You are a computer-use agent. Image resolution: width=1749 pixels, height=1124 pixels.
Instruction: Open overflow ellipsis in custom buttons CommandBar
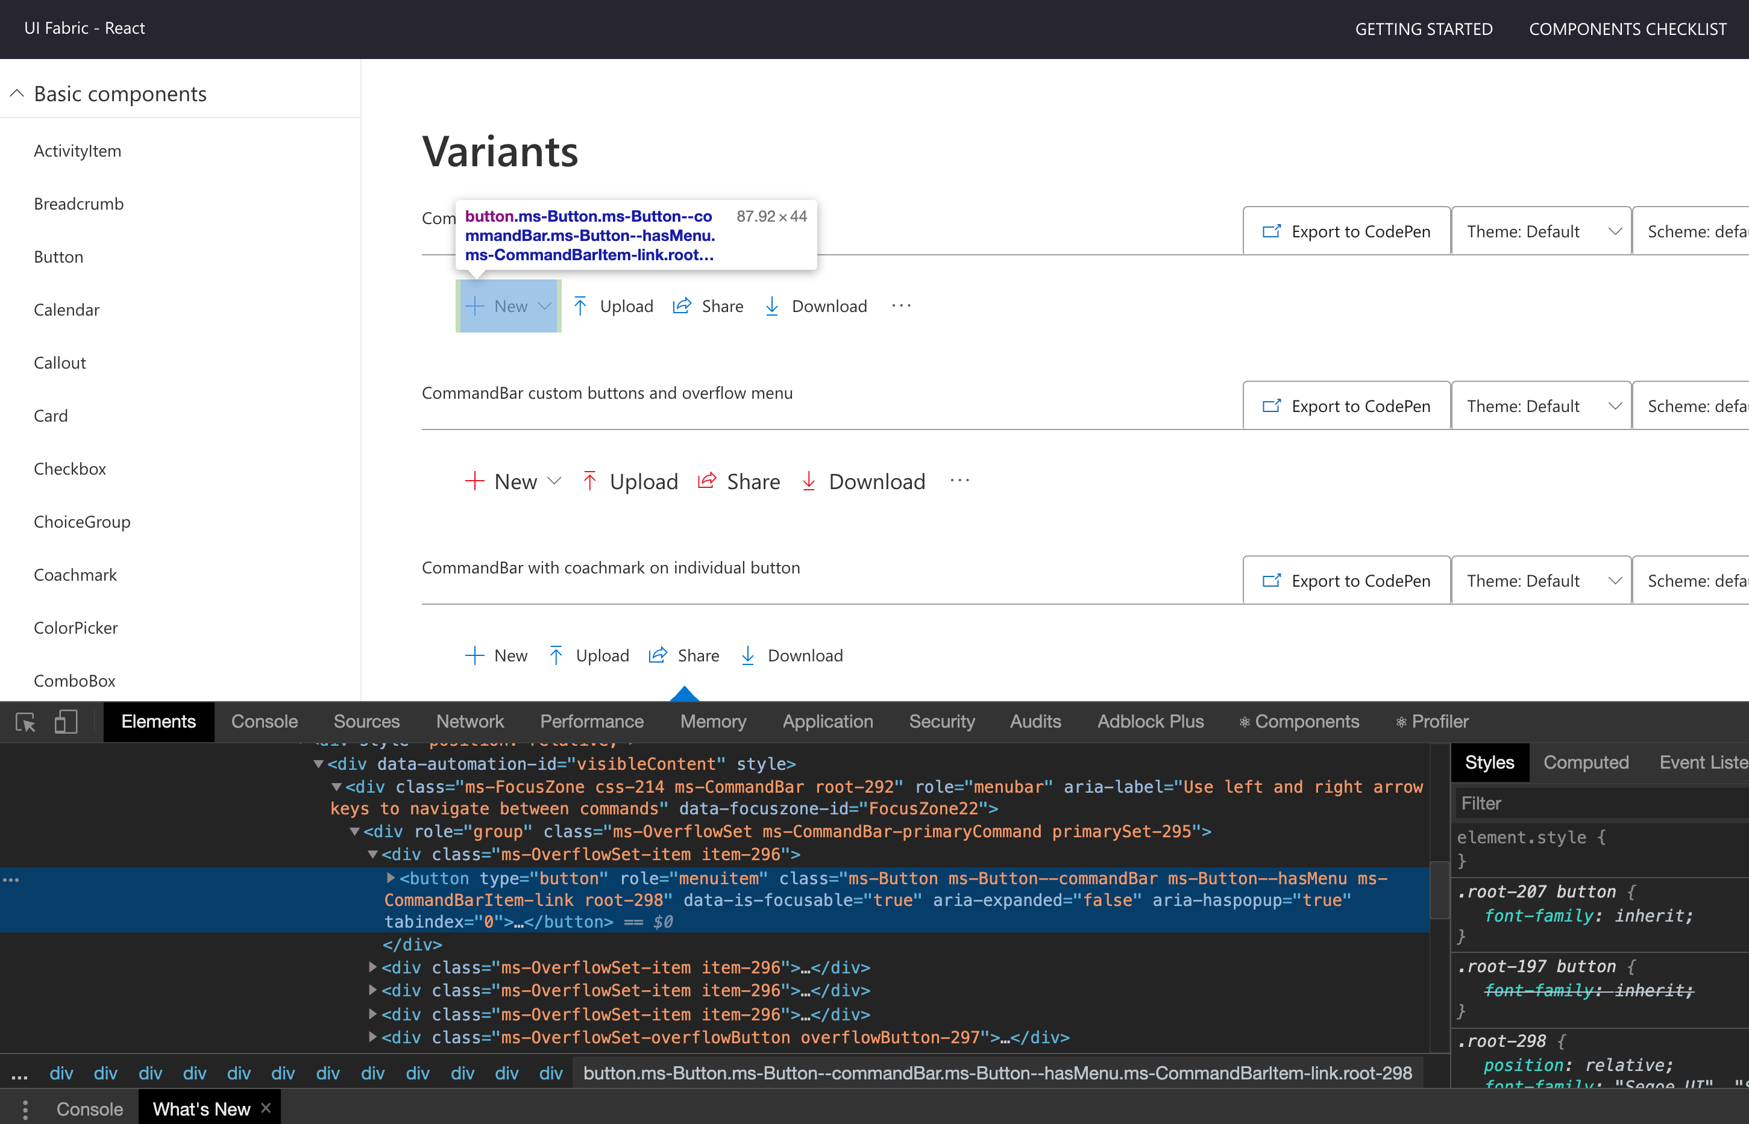pos(959,481)
